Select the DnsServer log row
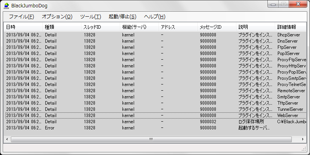Viewport: 310px width, 155px height. pyautogui.click(x=155, y=41)
